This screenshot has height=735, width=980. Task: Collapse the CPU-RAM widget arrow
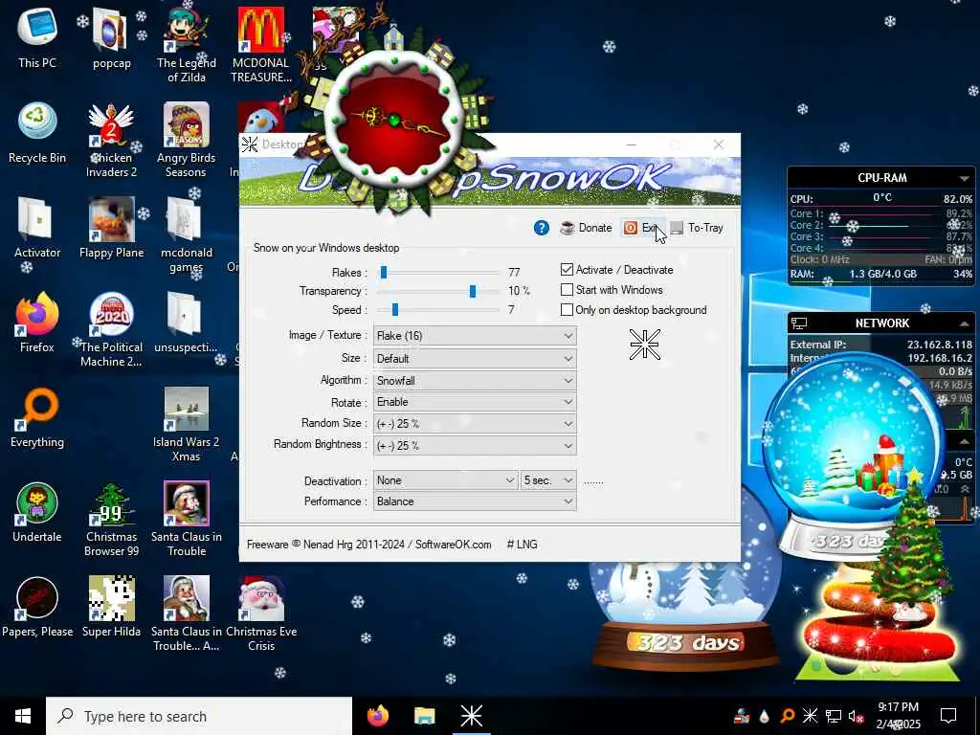(964, 179)
